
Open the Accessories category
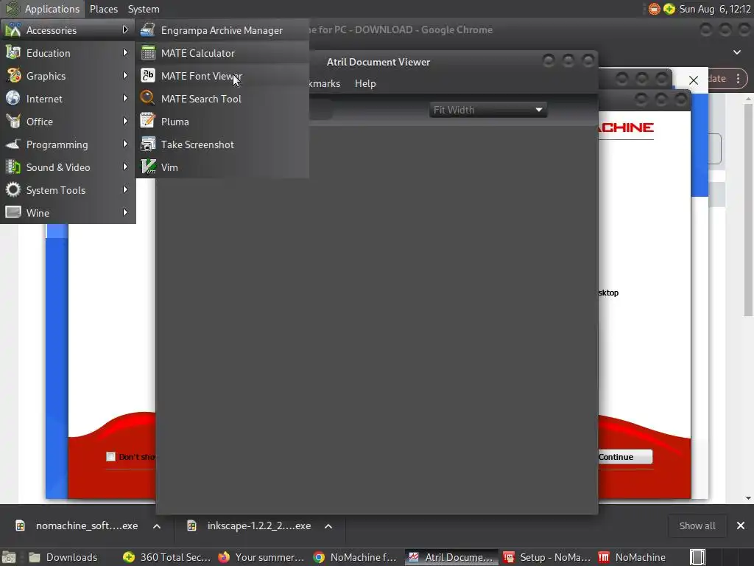click(x=67, y=30)
